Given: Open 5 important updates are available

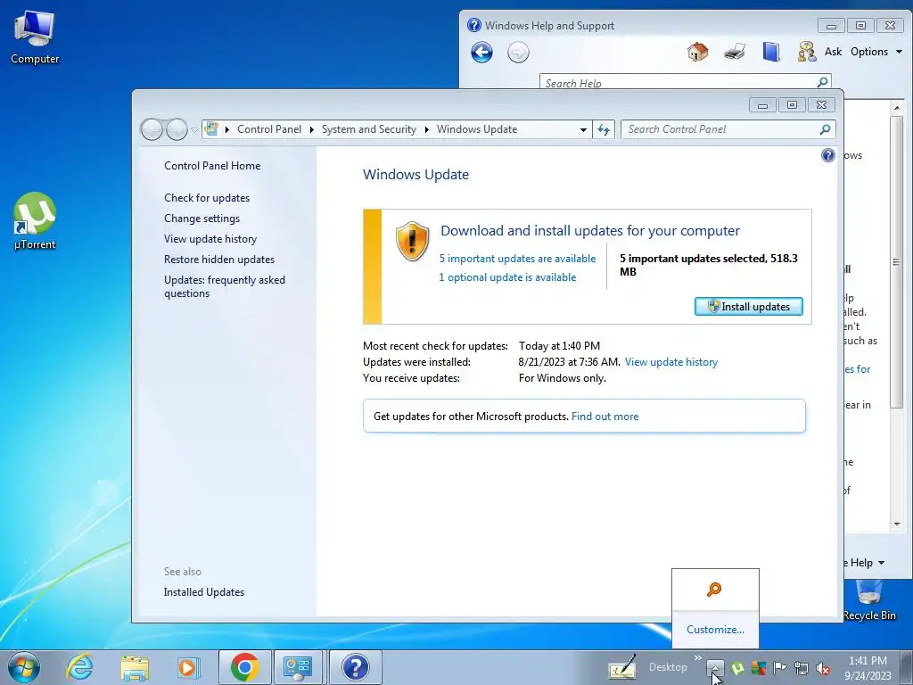Looking at the screenshot, I should [x=517, y=259].
